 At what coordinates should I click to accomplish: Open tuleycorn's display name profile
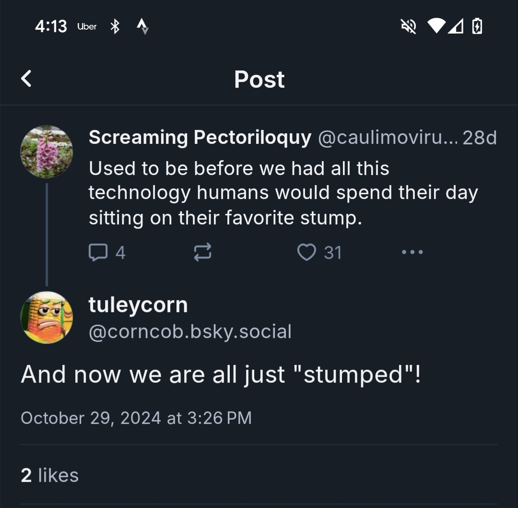[x=138, y=305]
